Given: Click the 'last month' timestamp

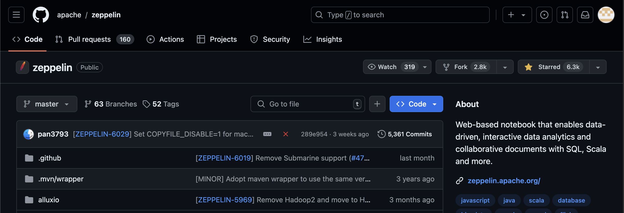Looking at the screenshot, I should (x=417, y=158).
